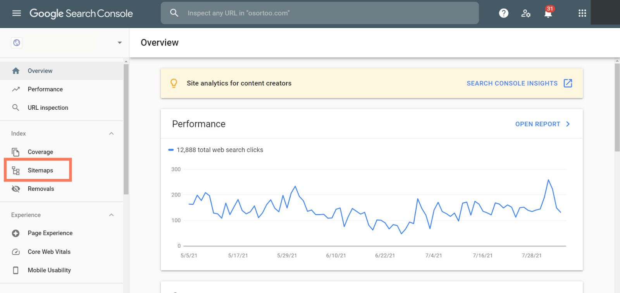Open the SEARCH CONSOLE INSIGHTS link
Screen dimensions: 620x293
pyautogui.click(x=511, y=83)
